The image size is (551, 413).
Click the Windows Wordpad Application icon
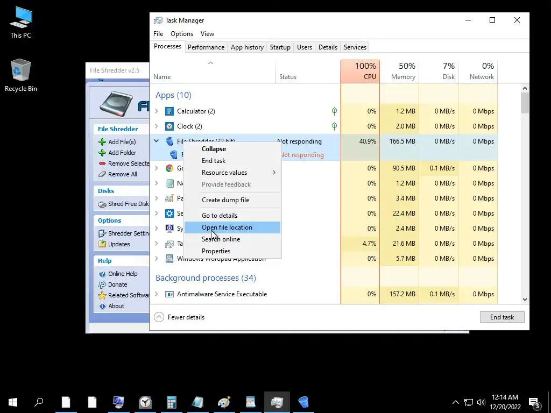[x=169, y=259]
